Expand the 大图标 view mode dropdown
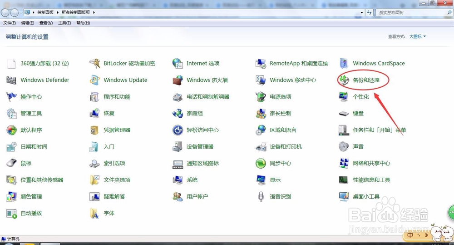This screenshot has width=454, height=245. point(418,36)
